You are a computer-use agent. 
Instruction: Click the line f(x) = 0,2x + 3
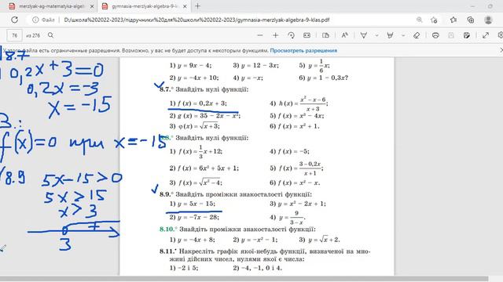click(198, 103)
